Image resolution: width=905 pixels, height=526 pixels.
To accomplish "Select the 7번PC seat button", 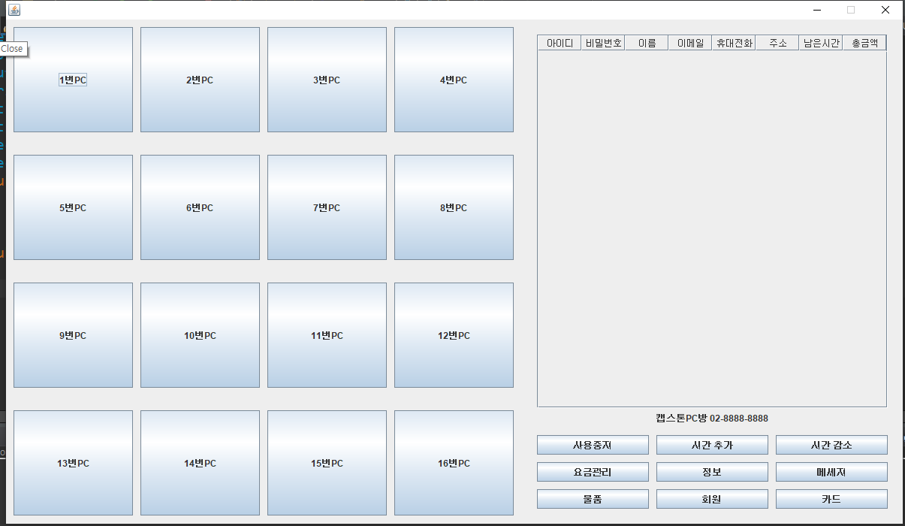I will [327, 207].
